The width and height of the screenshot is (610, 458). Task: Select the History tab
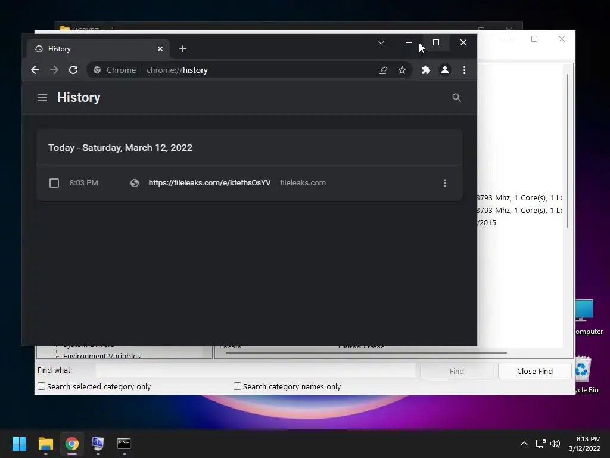click(x=98, y=49)
